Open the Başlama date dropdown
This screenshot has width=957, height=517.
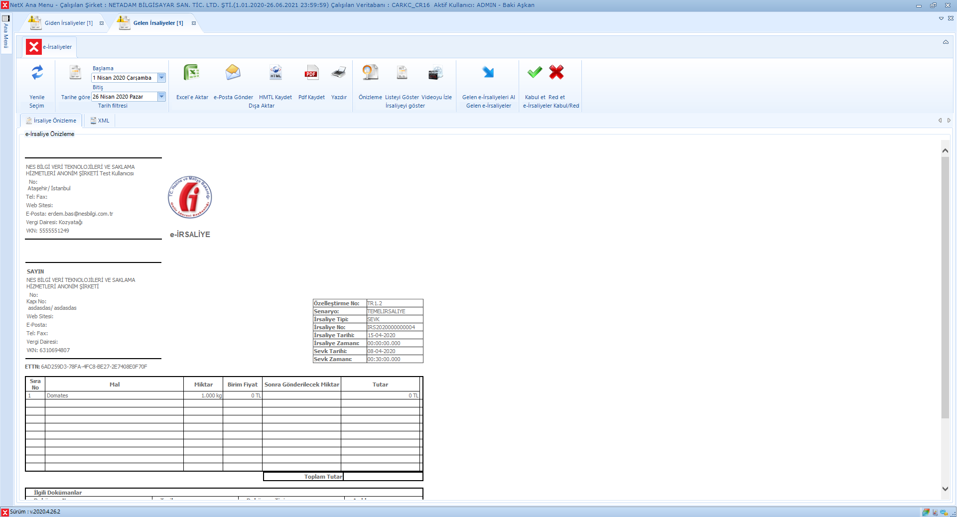click(161, 78)
